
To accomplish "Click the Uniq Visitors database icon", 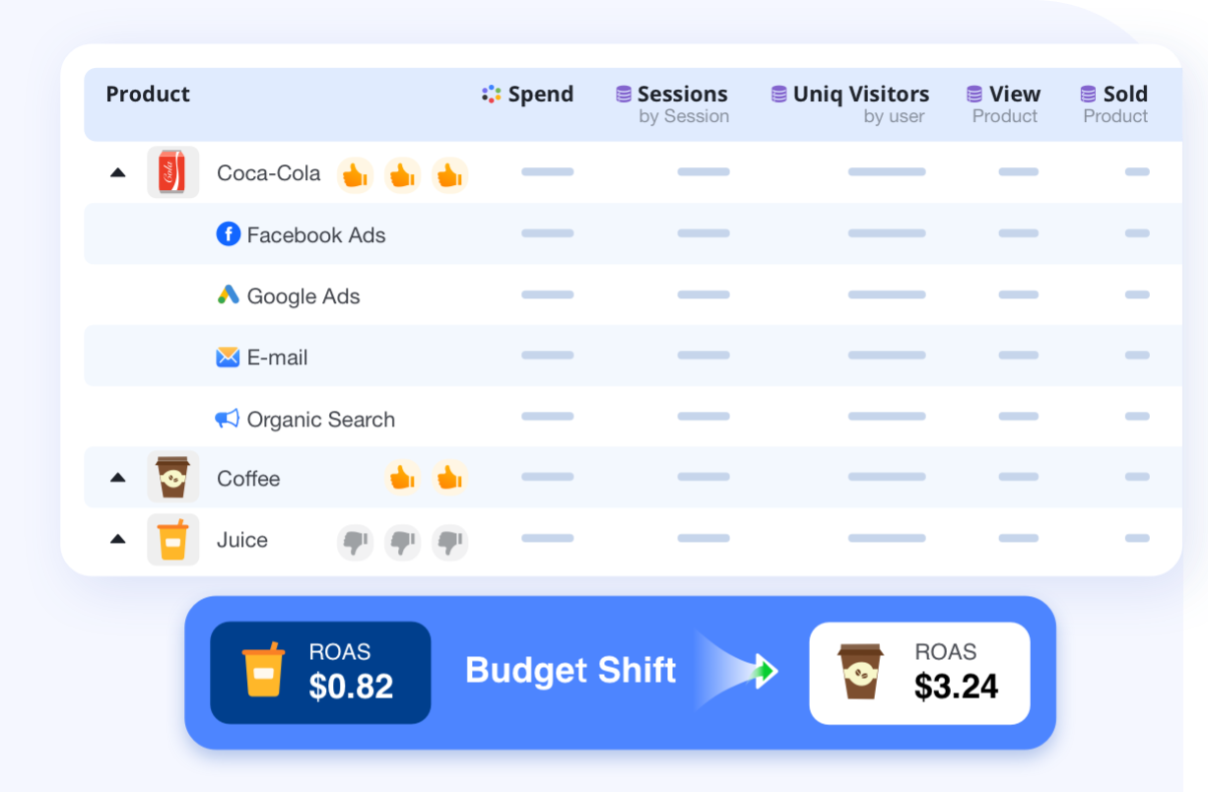I will [778, 95].
